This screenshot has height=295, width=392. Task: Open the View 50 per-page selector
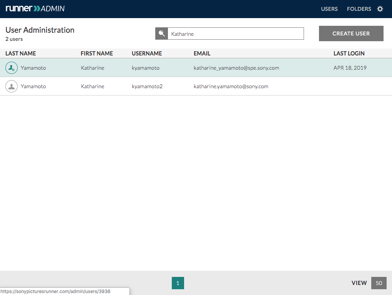(379, 283)
